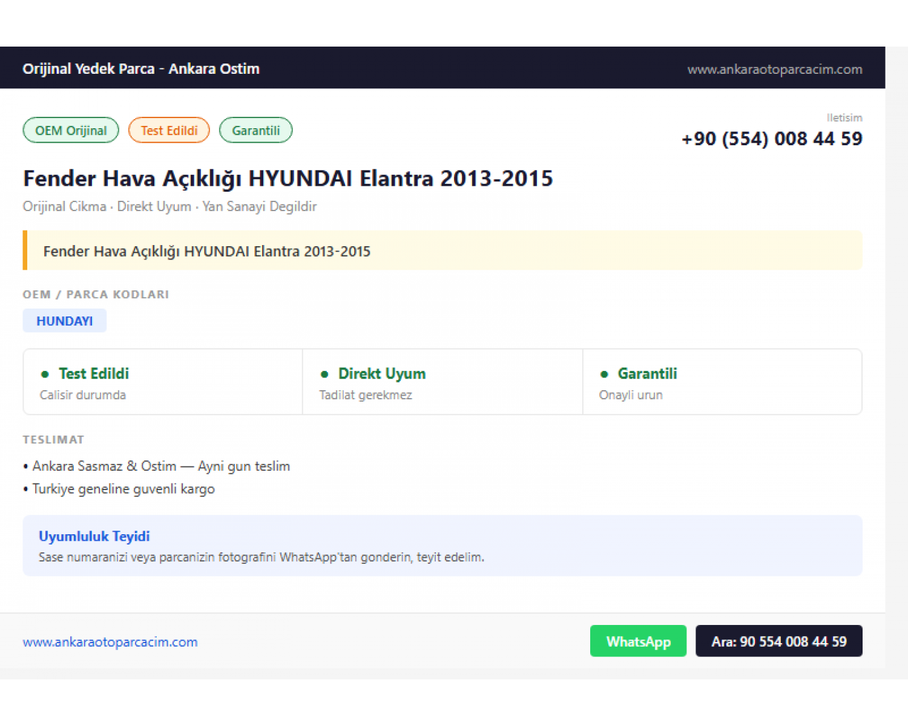The image size is (908, 726).
Task: Click the Ankara Sasmaz & Ostim delivery line
Action: 157,466
